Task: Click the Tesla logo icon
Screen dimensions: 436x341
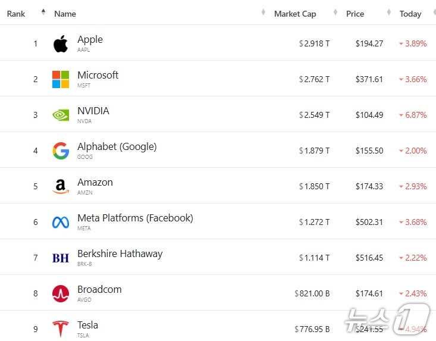Action: tap(61, 329)
